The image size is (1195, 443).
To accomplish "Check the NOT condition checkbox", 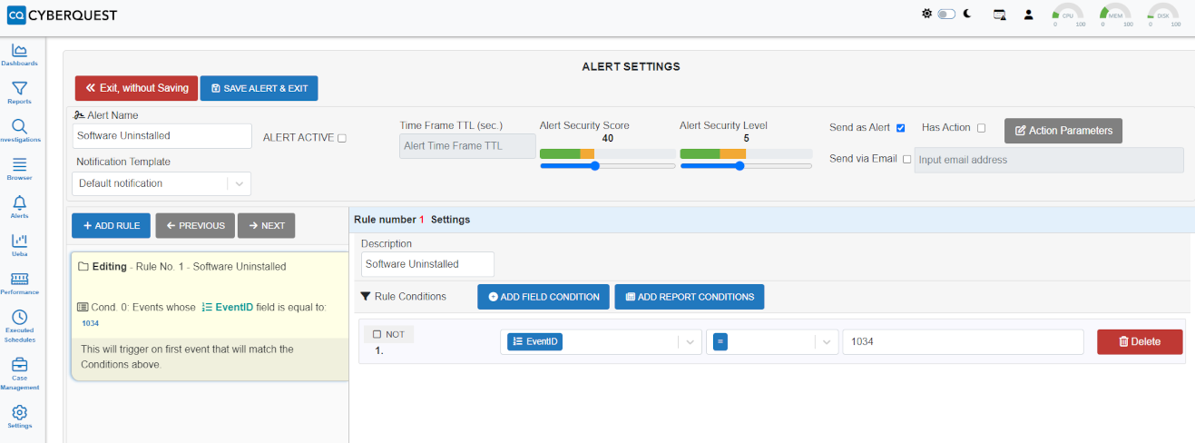I will (377, 334).
